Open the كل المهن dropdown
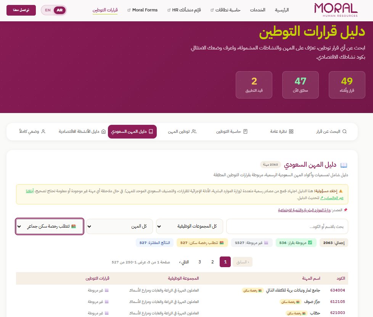 point(119,226)
